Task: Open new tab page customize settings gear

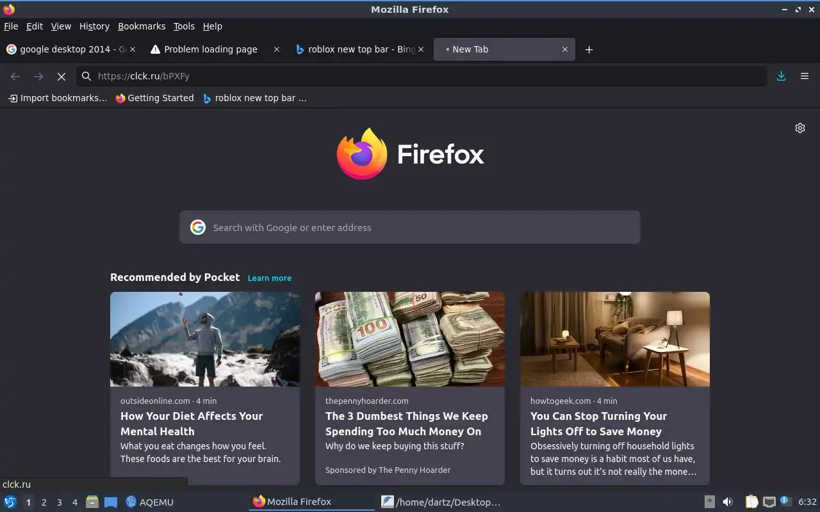Action: [800, 128]
